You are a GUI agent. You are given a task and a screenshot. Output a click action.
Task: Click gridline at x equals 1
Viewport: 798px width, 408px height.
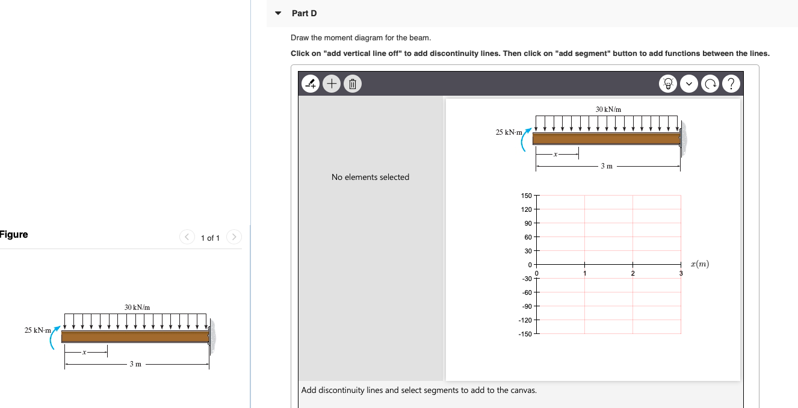coord(584,265)
